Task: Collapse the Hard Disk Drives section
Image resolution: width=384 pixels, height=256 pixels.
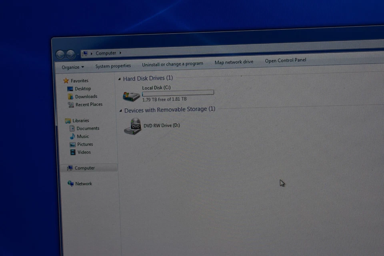Action: point(119,78)
